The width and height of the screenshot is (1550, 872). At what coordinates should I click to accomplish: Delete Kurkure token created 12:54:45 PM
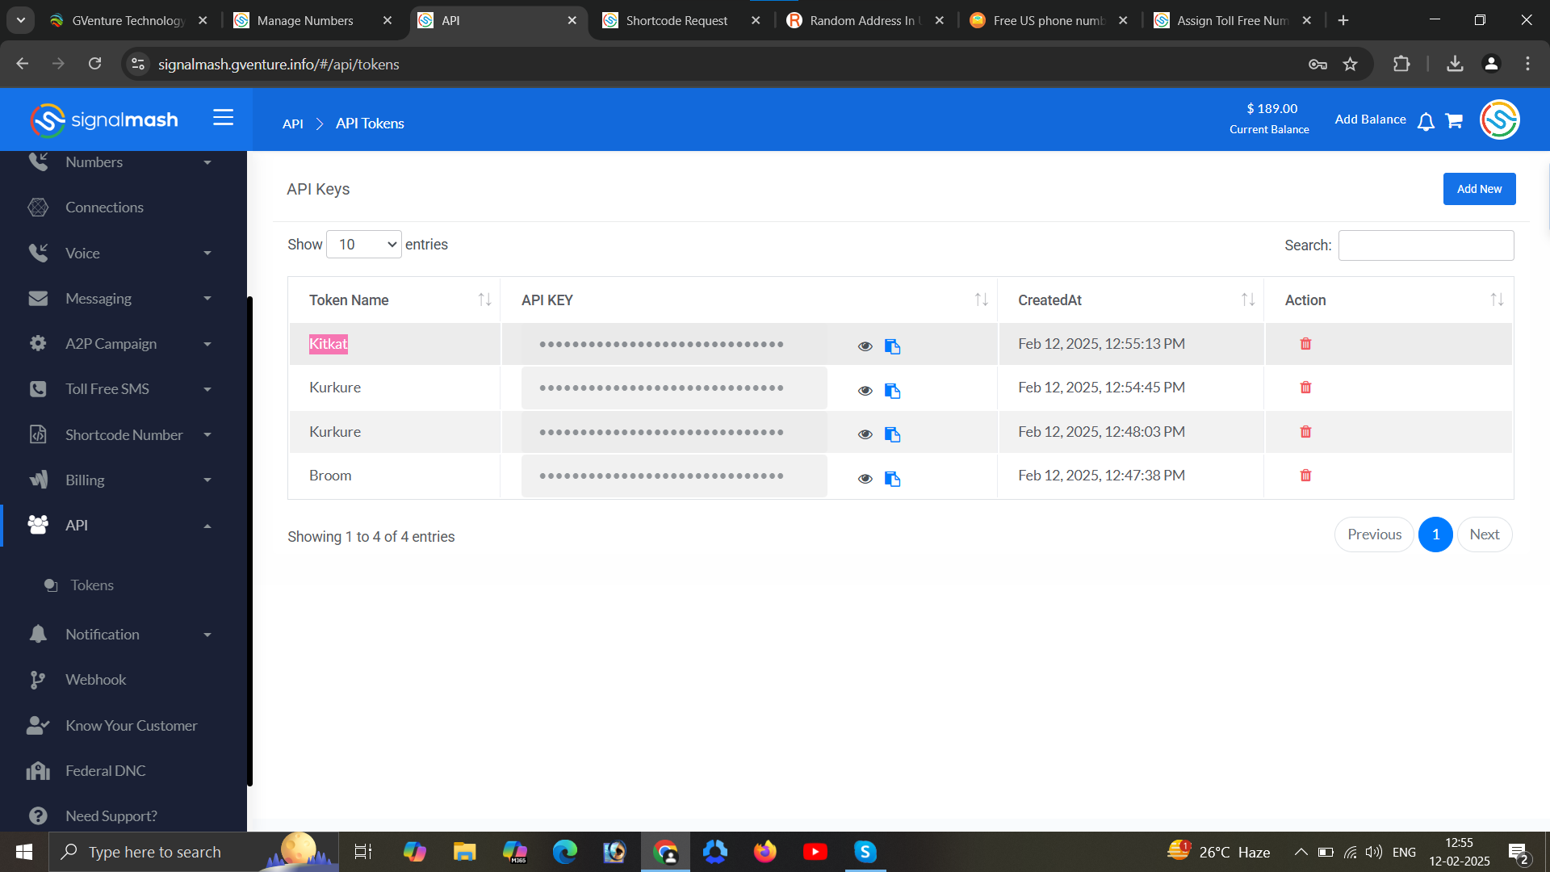tap(1305, 388)
